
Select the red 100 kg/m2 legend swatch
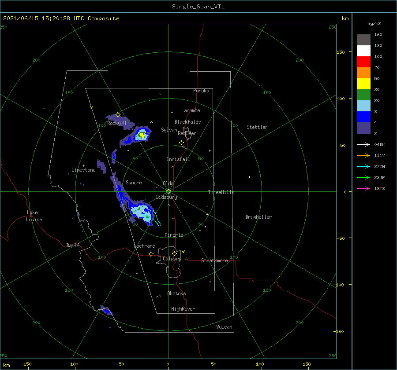point(363,62)
